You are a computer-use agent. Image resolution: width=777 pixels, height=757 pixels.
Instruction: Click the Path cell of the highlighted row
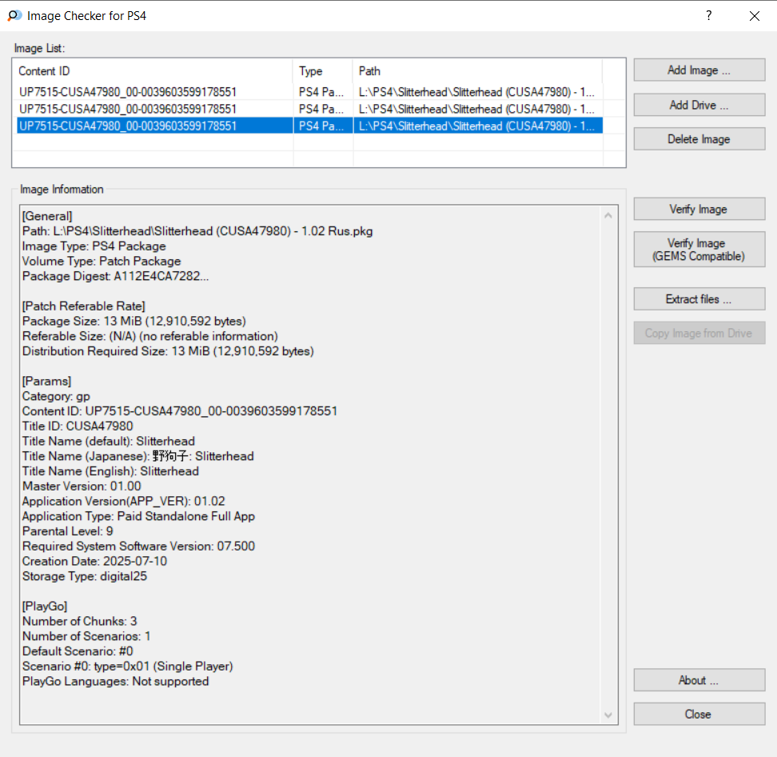pos(476,126)
